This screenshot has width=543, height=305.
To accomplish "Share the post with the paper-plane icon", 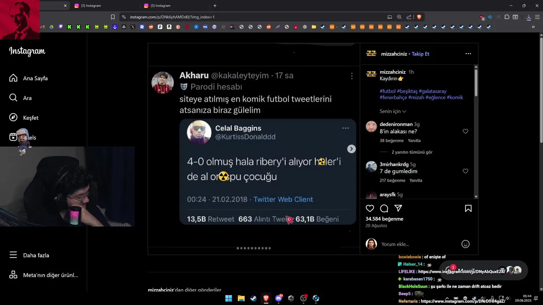I will point(398,208).
